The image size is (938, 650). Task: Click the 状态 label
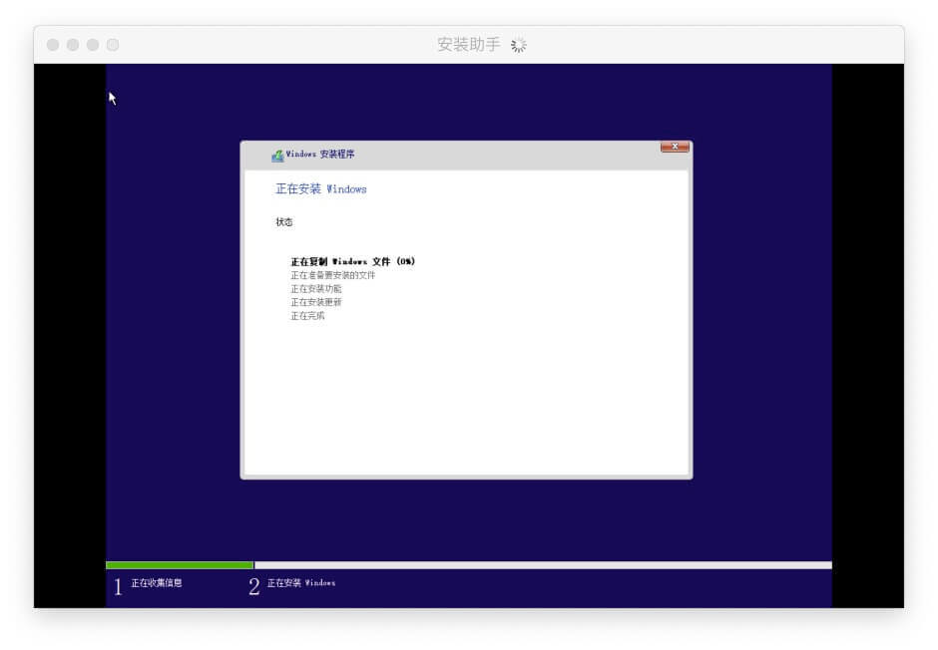coord(284,222)
